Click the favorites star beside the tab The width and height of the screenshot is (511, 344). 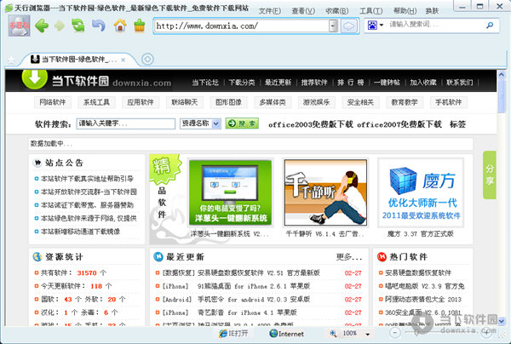[x=11, y=60]
